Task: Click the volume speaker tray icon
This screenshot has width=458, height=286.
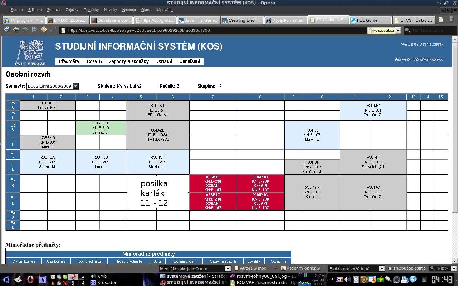Action: (347, 280)
